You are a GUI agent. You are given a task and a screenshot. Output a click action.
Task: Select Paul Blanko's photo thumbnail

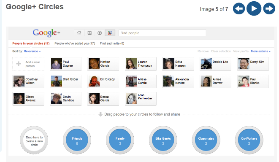[244, 81]
